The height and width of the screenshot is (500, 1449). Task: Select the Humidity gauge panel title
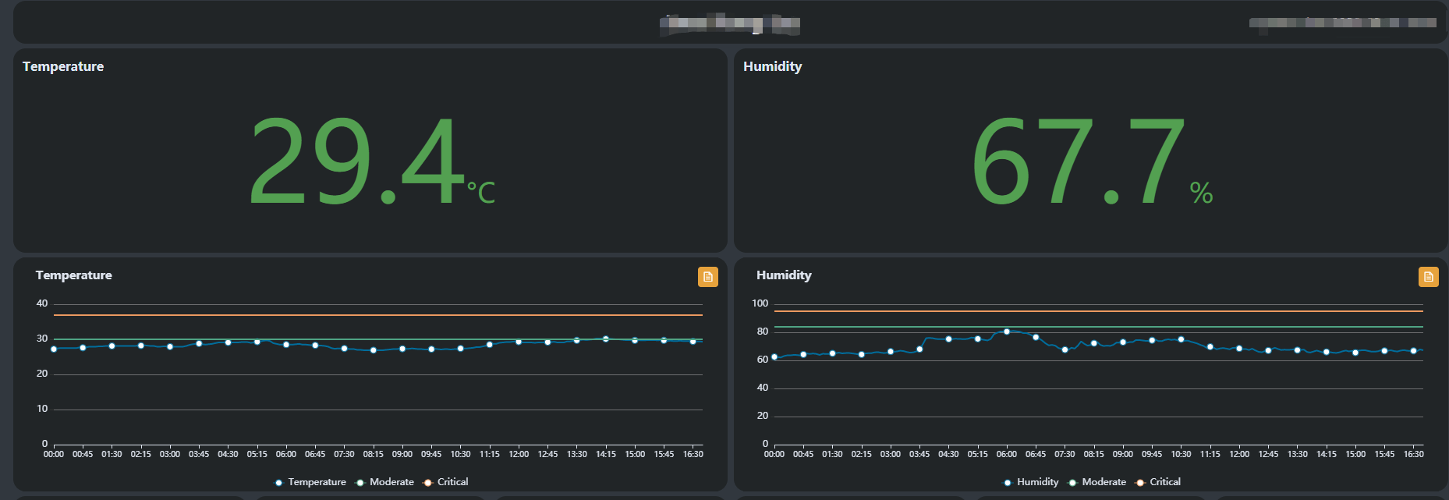[x=772, y=66]
